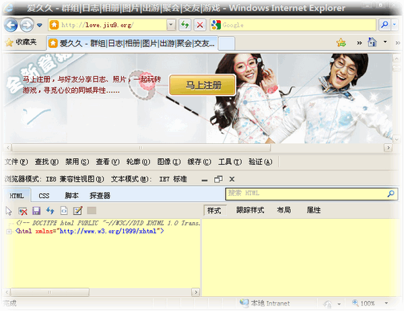Go back with the browser Back arrow
Screen dimensions: 404x311
point(11,25)
